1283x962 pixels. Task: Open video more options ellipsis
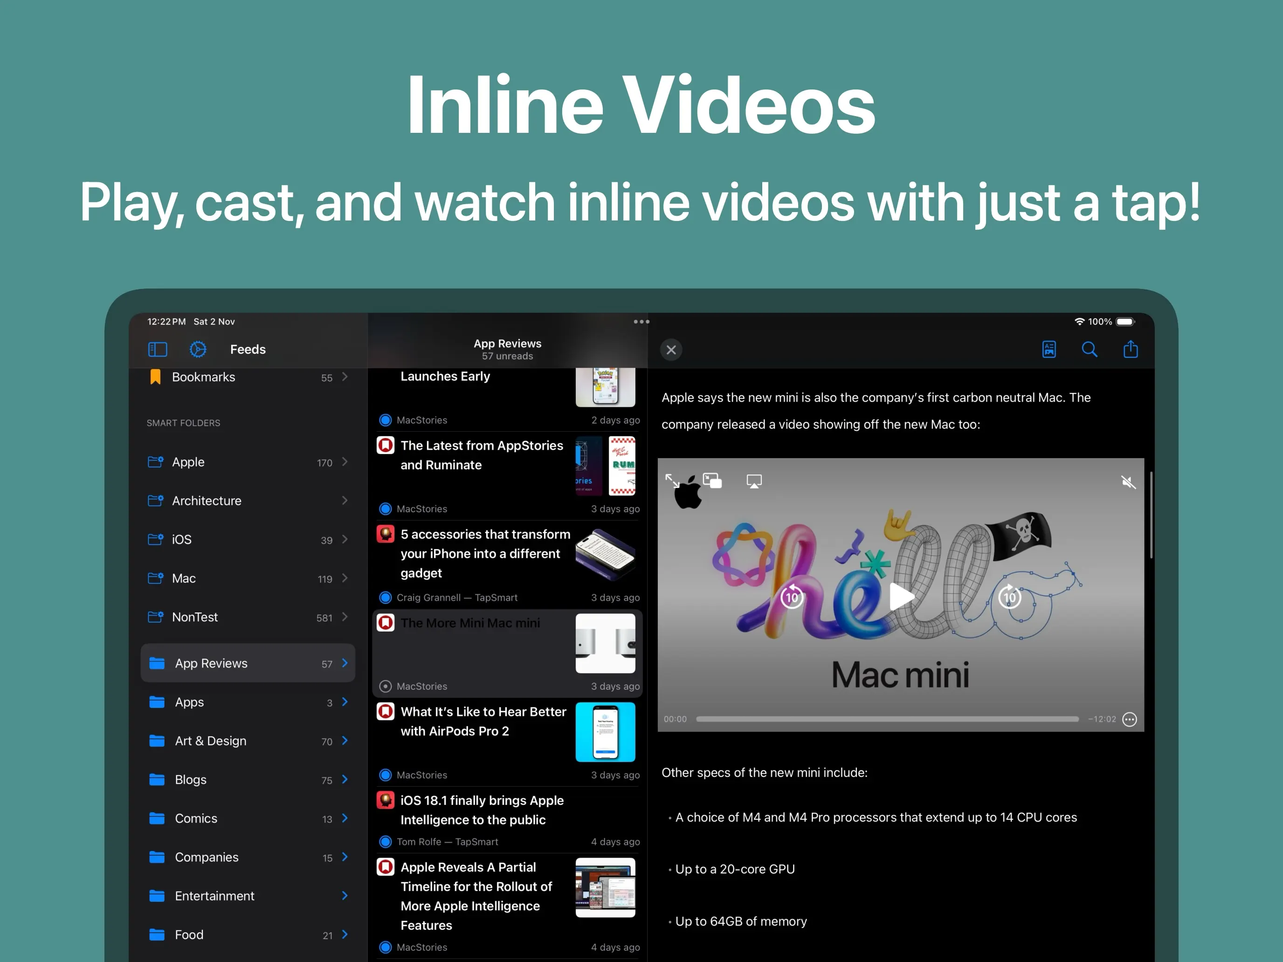coord(1129,719)
